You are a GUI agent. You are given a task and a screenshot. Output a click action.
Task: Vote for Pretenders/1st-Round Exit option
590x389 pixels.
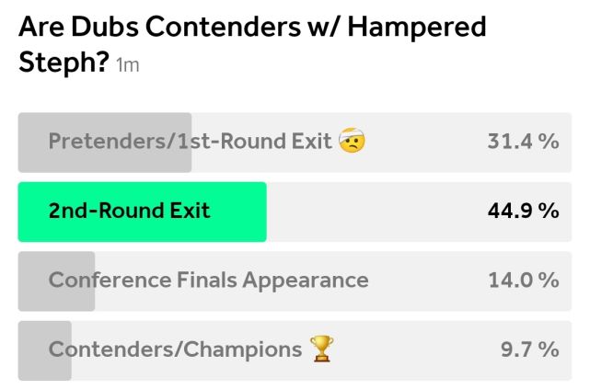coord(190,142)
